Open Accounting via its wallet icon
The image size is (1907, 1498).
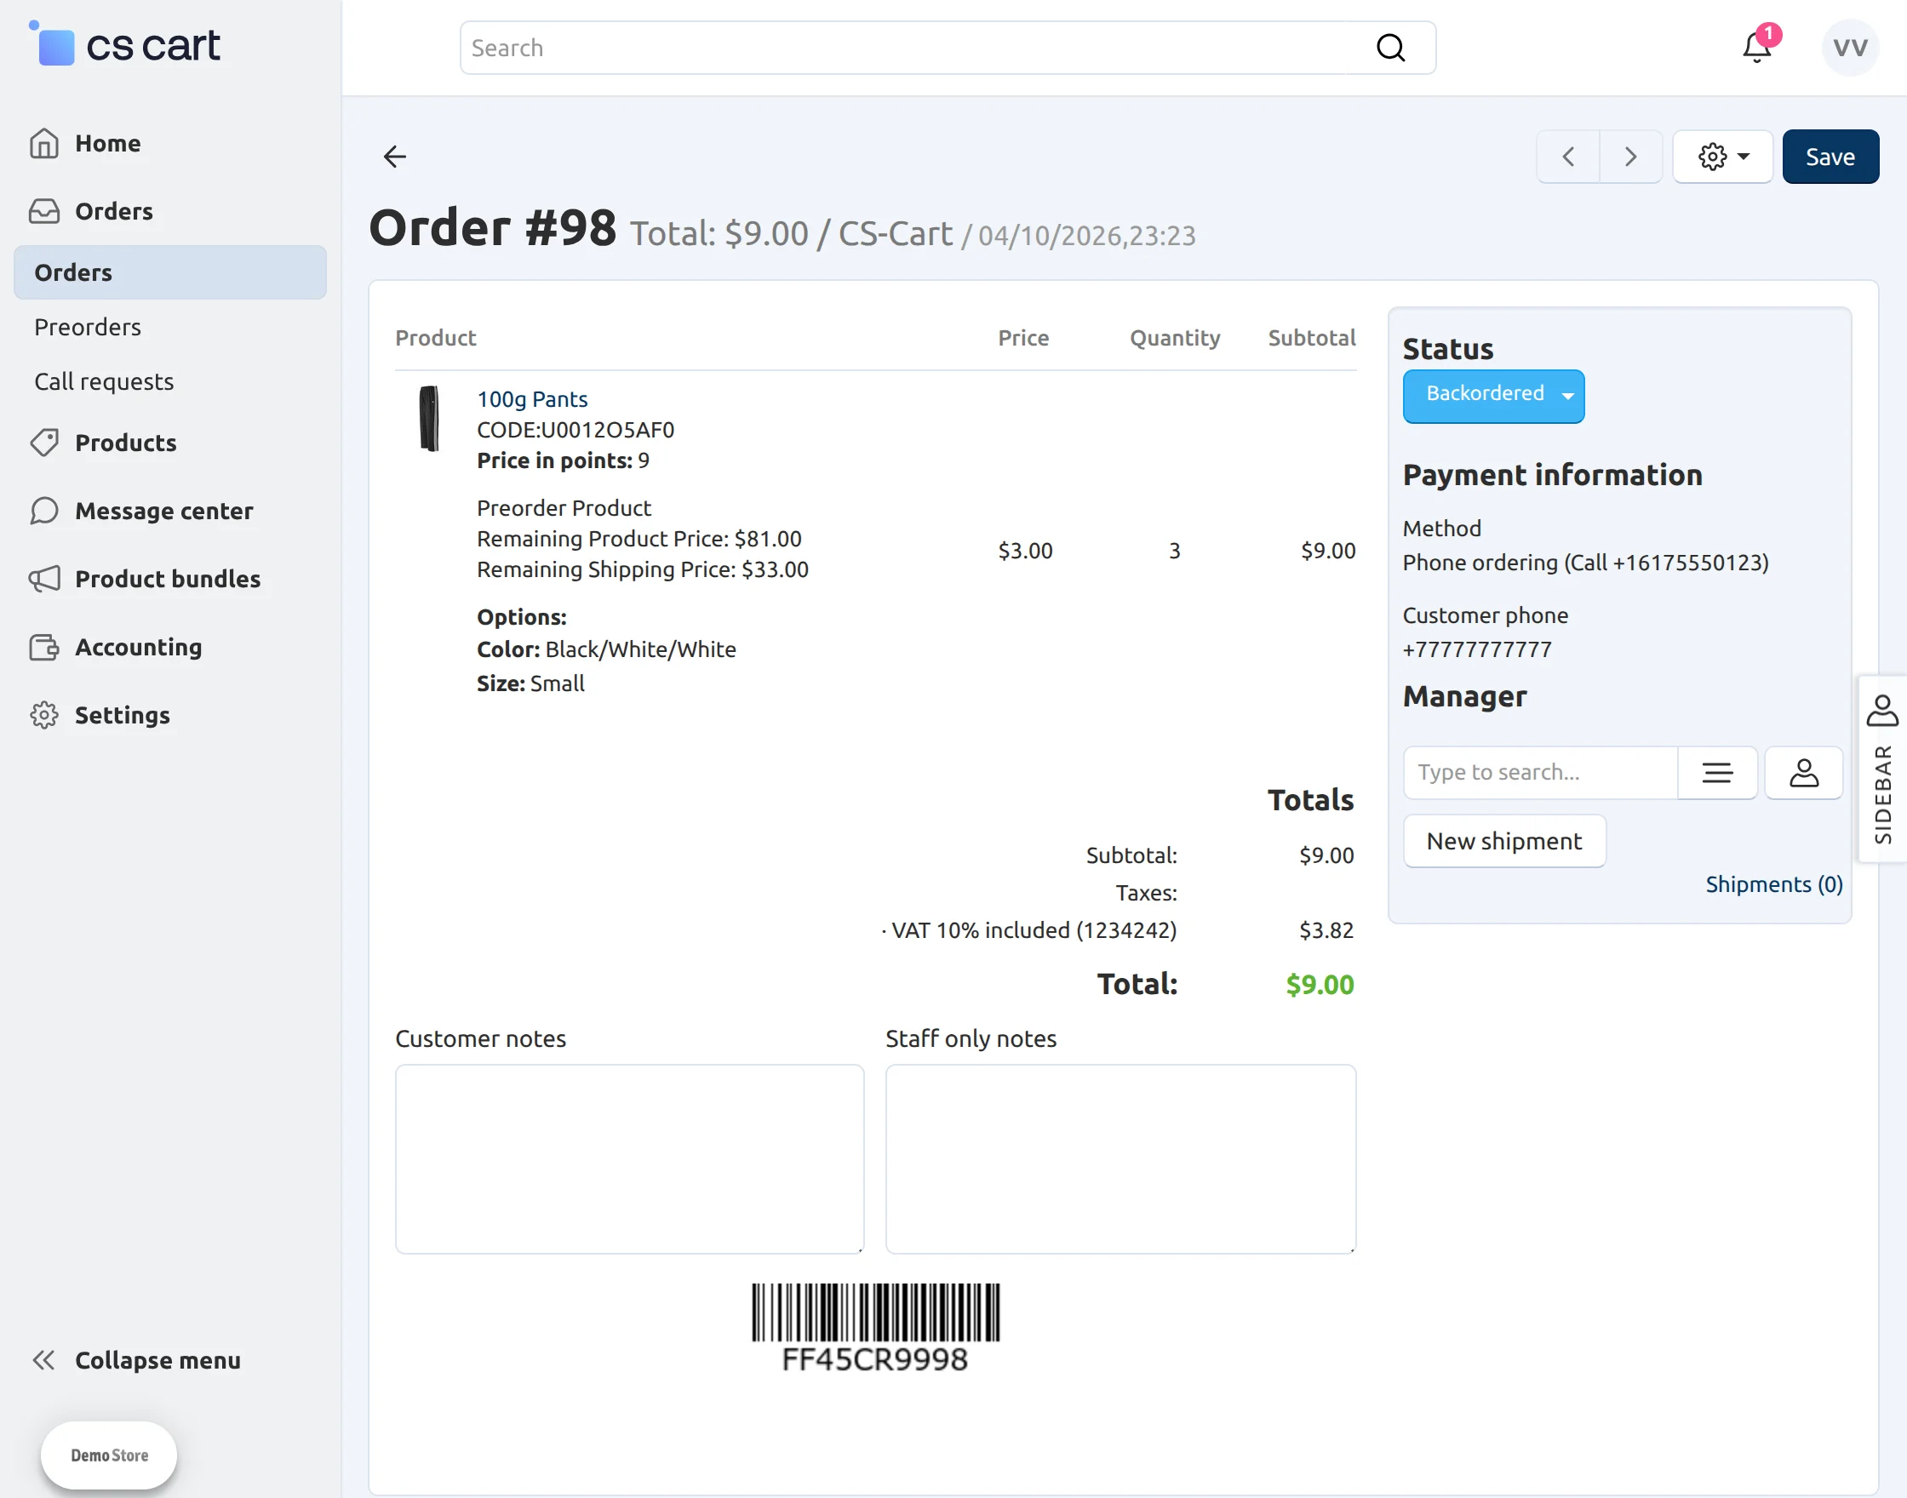click(44, 646)
